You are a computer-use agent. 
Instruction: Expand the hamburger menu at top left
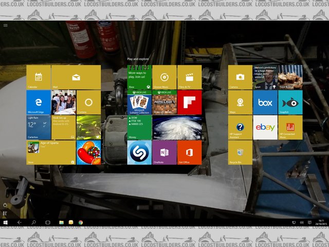point(6,25)
